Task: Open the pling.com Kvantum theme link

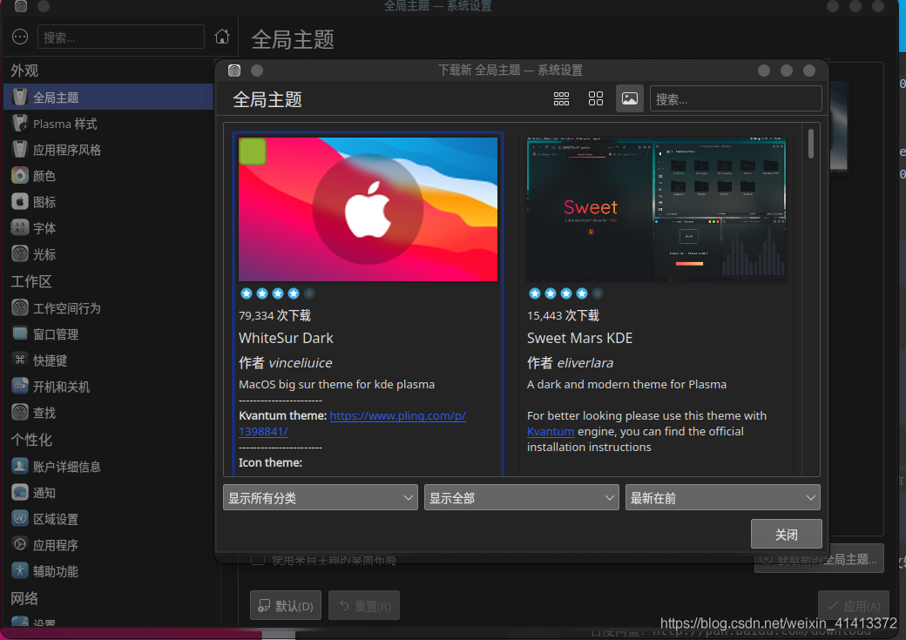Action: pos(353,423)
